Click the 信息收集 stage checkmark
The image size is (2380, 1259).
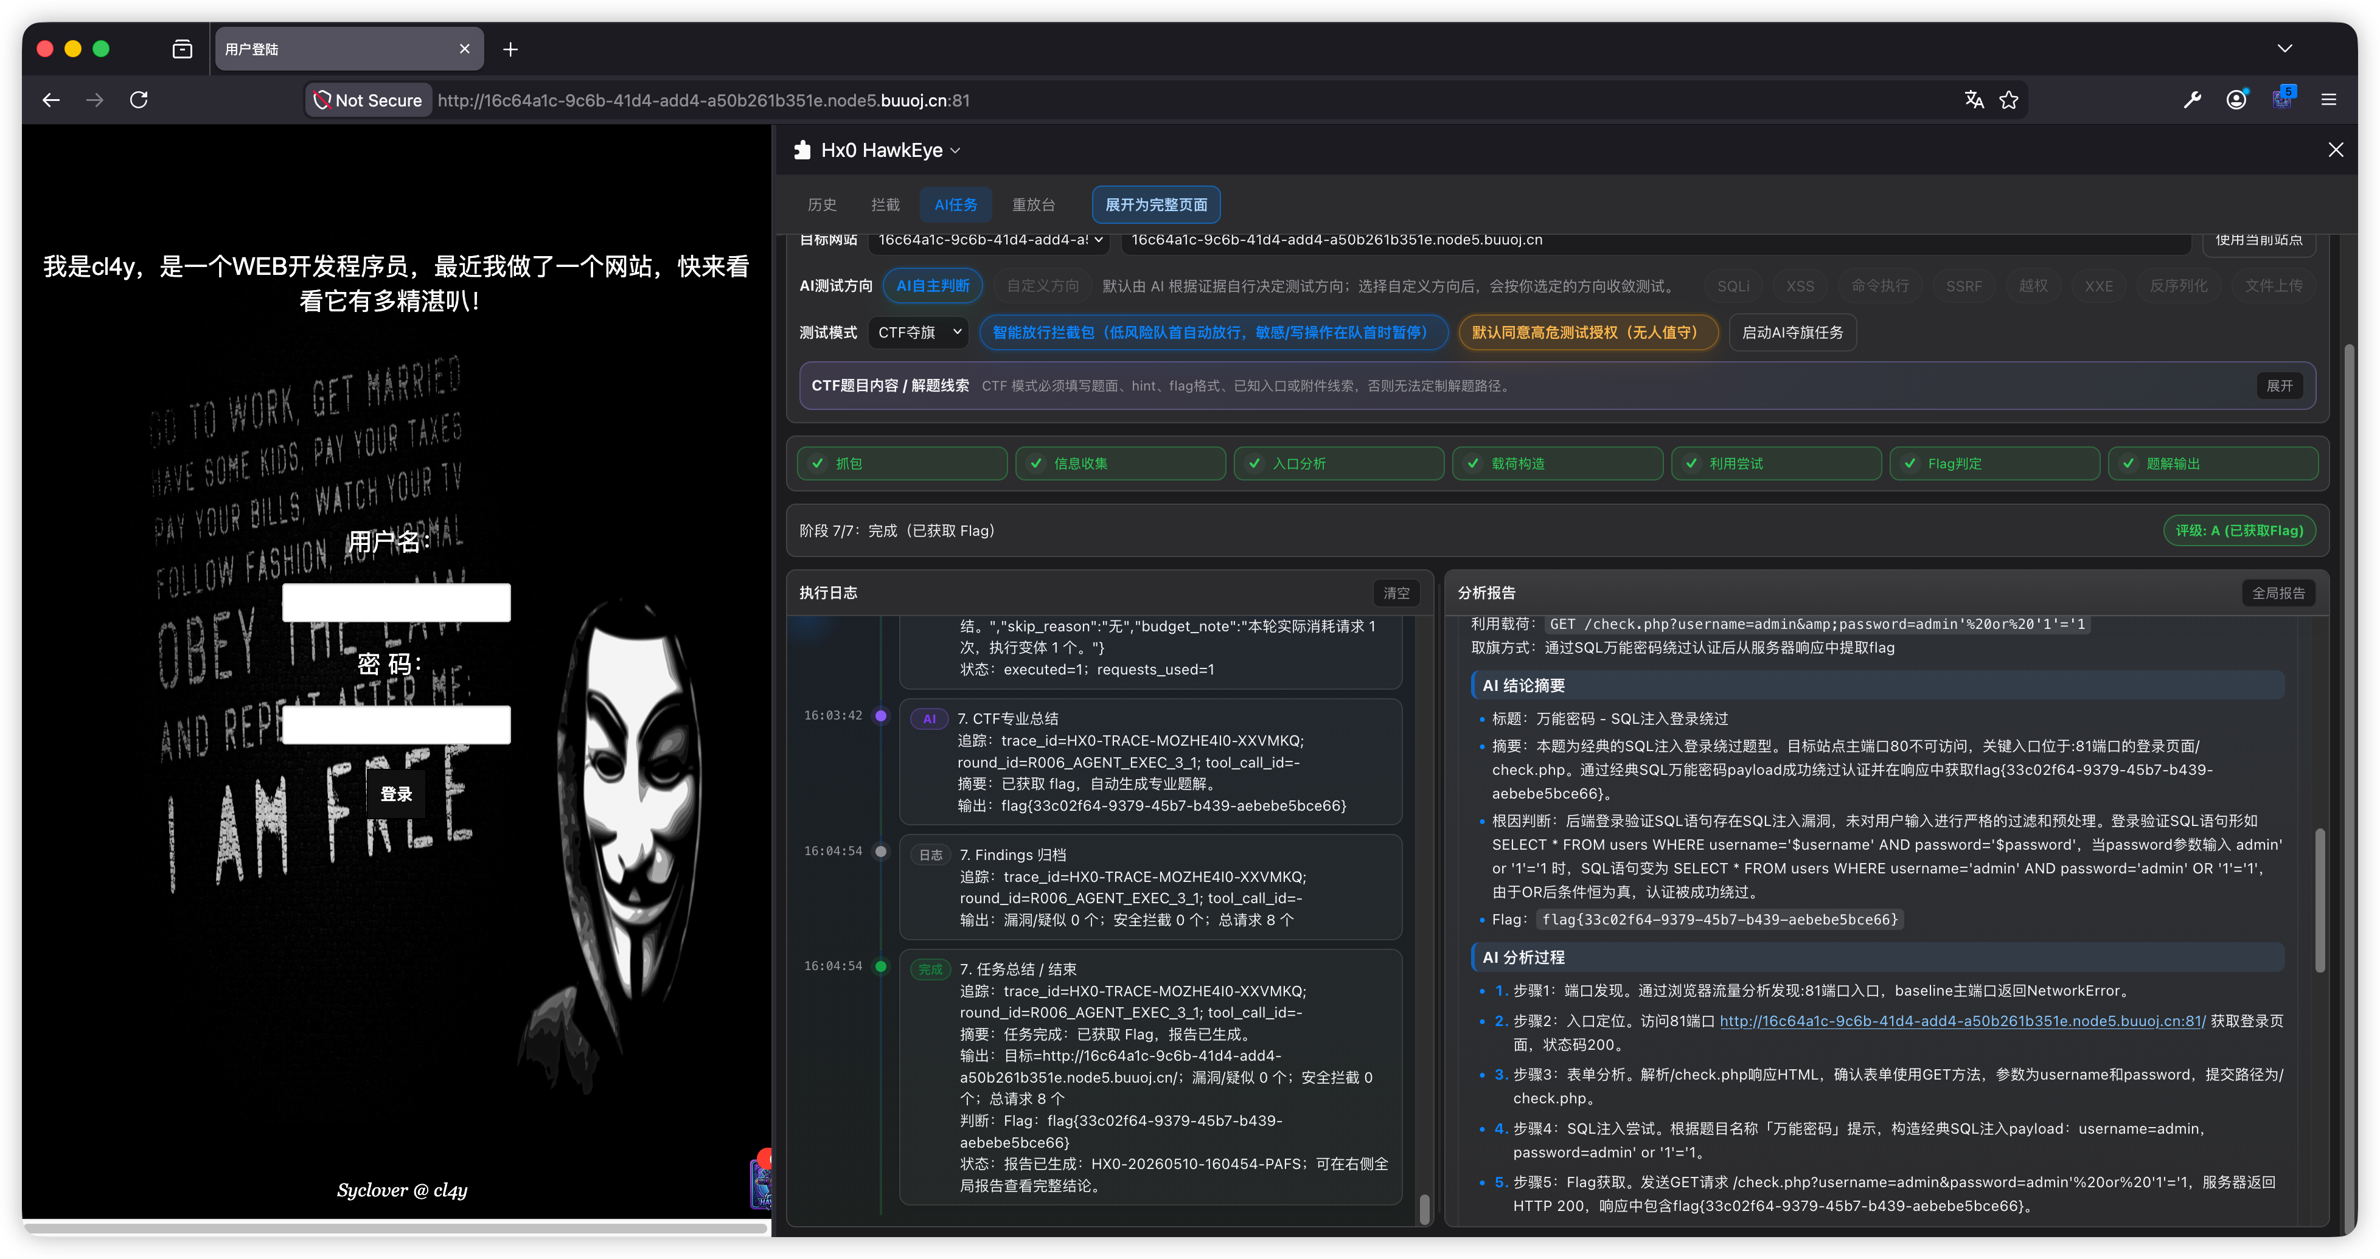(1035, 463)
